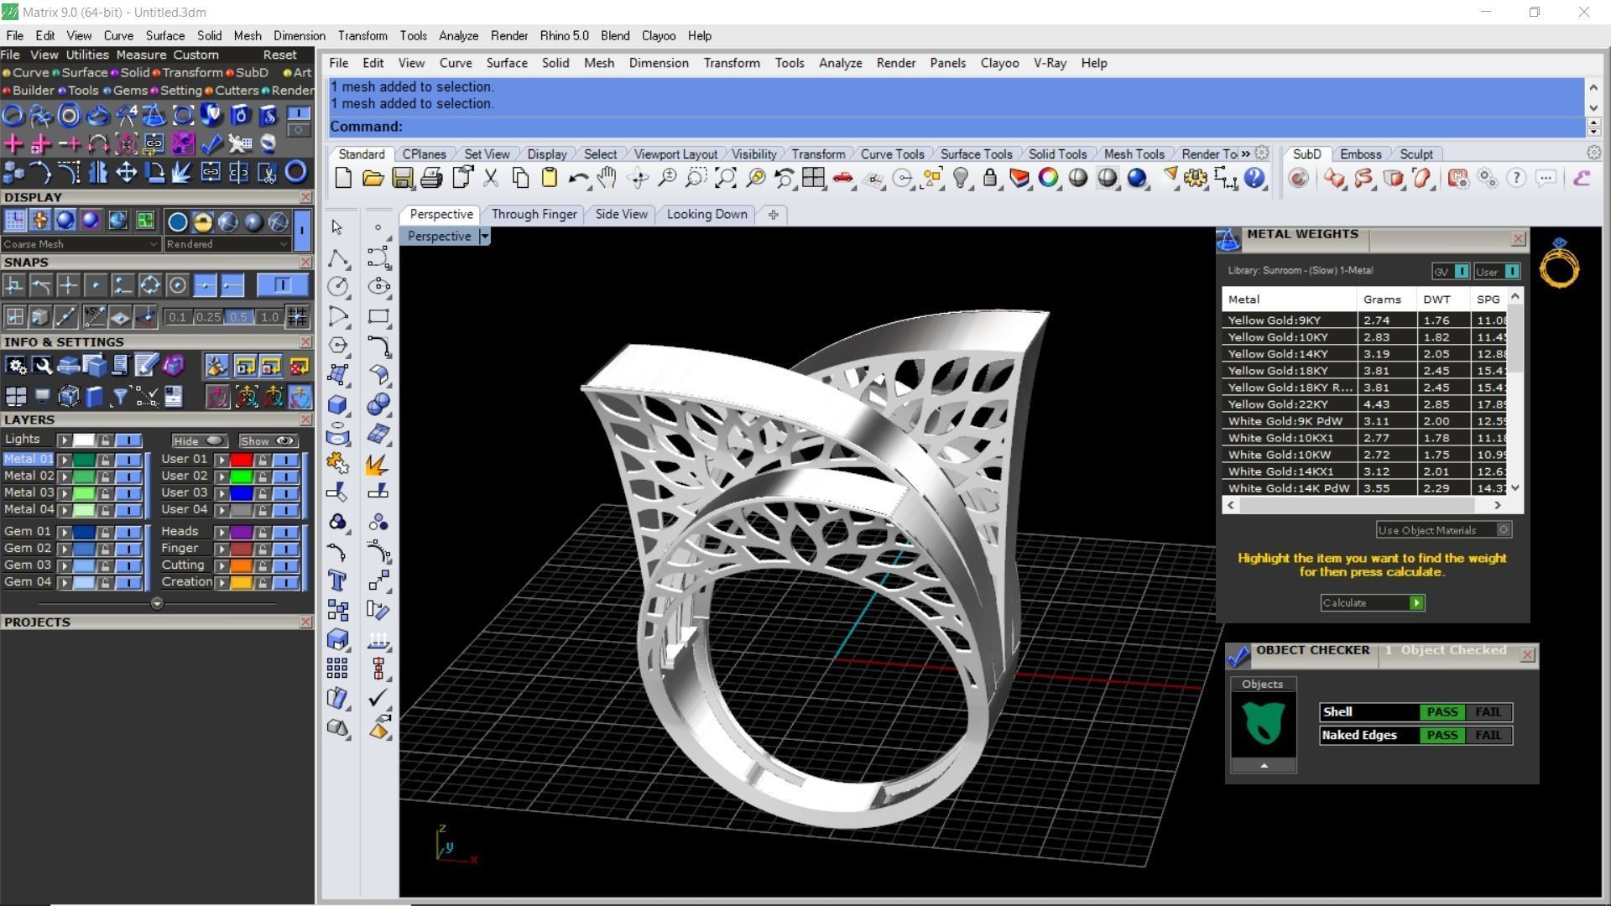Select the Box solid tool icon
Image resolution: width=1611 pixels, height=906 pixels.
click(x=337, y=404)
